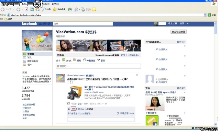Hide the VicoVation post with X
Viewport: 220px width, 132px height.
coord(137,75)
